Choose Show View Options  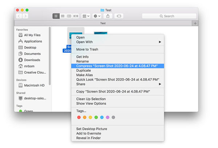click(118, 104)
